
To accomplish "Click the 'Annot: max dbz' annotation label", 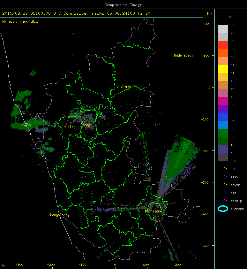I will 20,21.
